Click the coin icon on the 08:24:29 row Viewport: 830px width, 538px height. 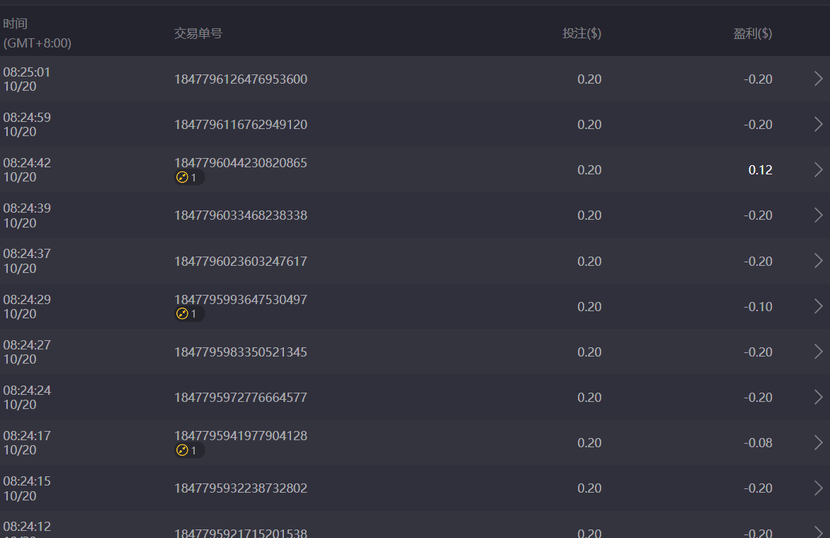tap(188, 314)
